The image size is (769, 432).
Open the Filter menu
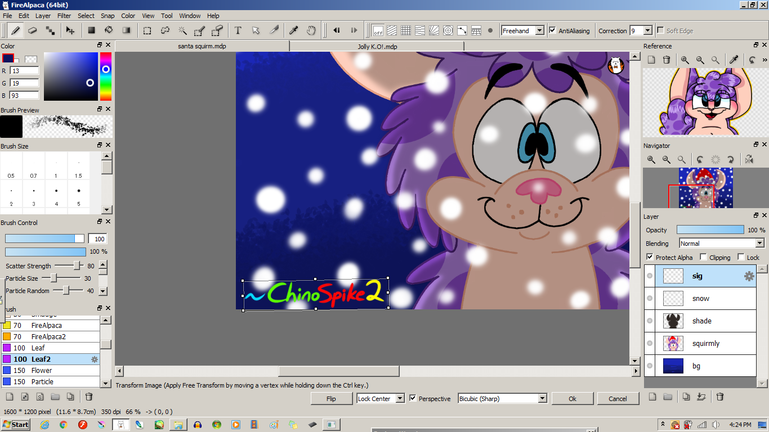64,16
